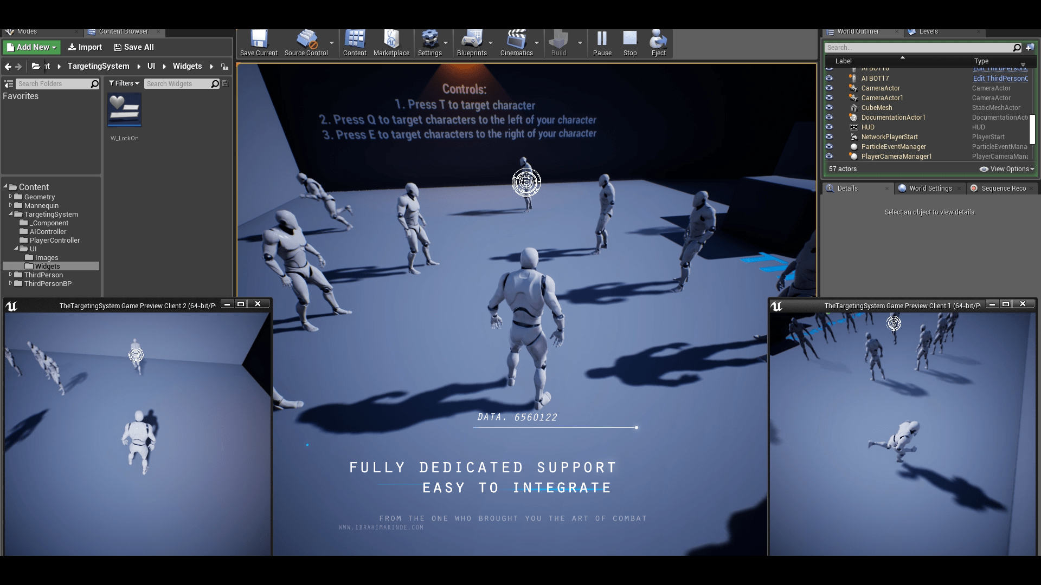Open the View Options dropdown

coord(1006,168)
